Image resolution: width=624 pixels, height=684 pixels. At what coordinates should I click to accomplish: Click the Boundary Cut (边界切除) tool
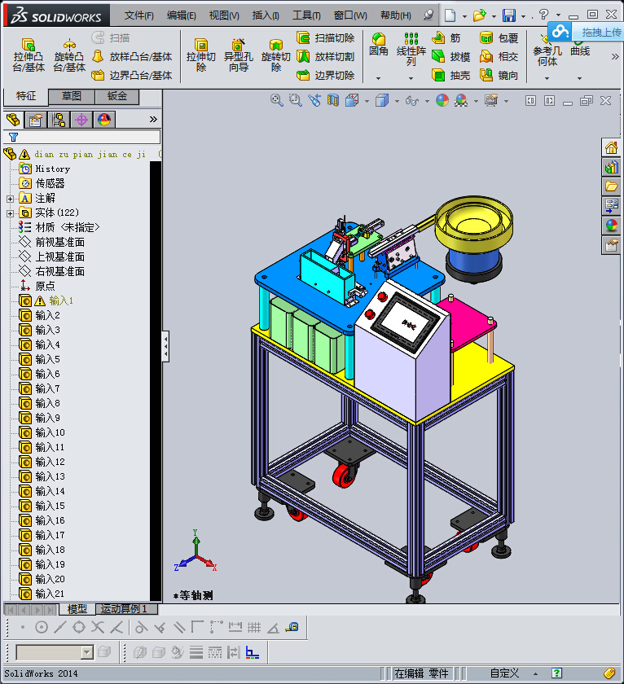(326, 76)
